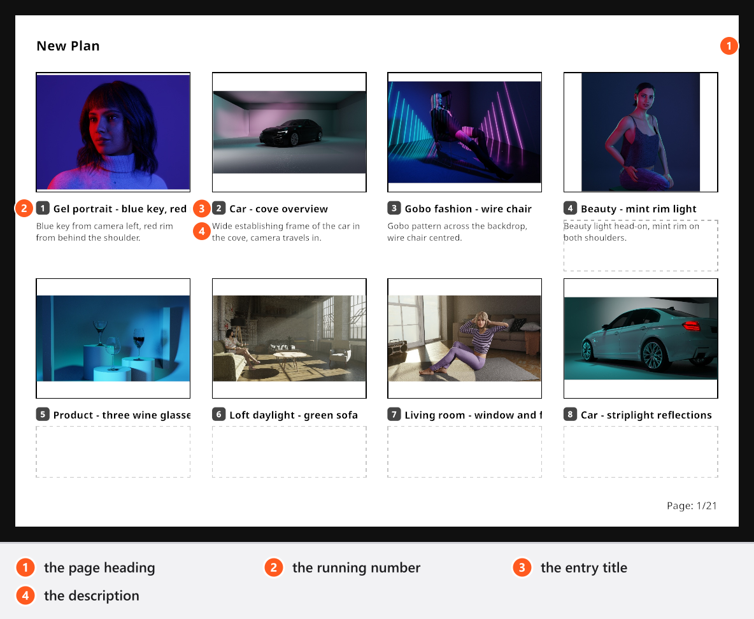
Task: Select the three wine glasses product thumbnail
Action: [113, 339]
